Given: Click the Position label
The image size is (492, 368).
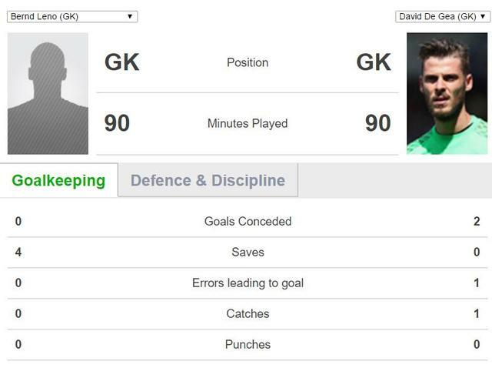Looking at the screenshot, I should coord(248,62).
